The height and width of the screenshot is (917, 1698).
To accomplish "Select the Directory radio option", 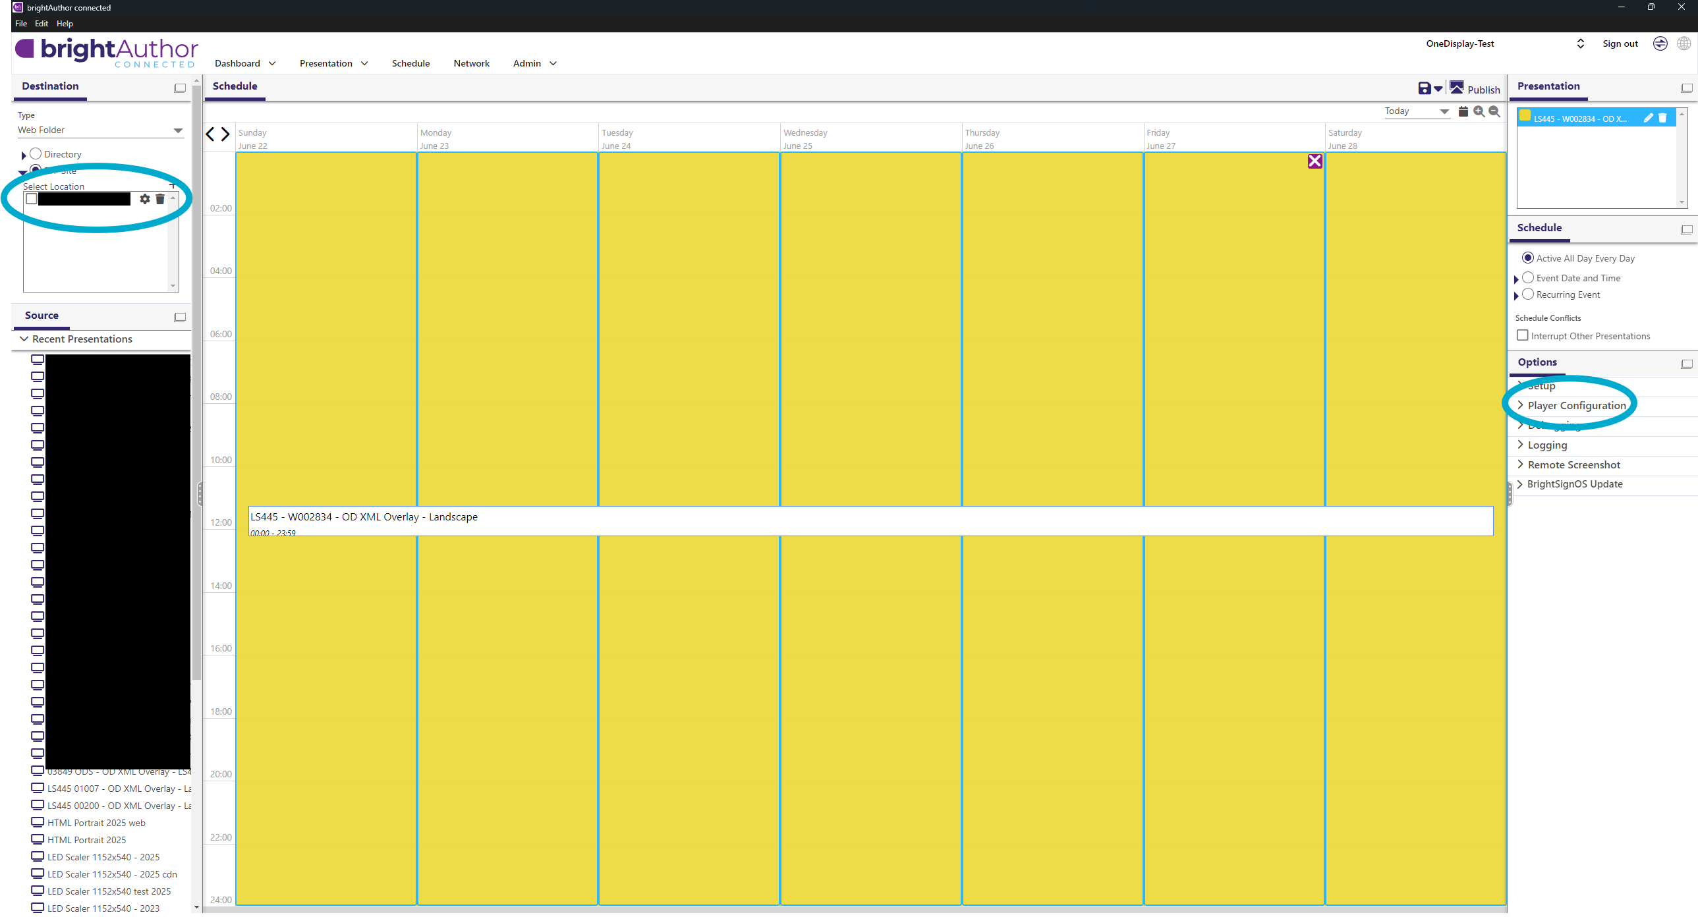I will pos(36,153).
